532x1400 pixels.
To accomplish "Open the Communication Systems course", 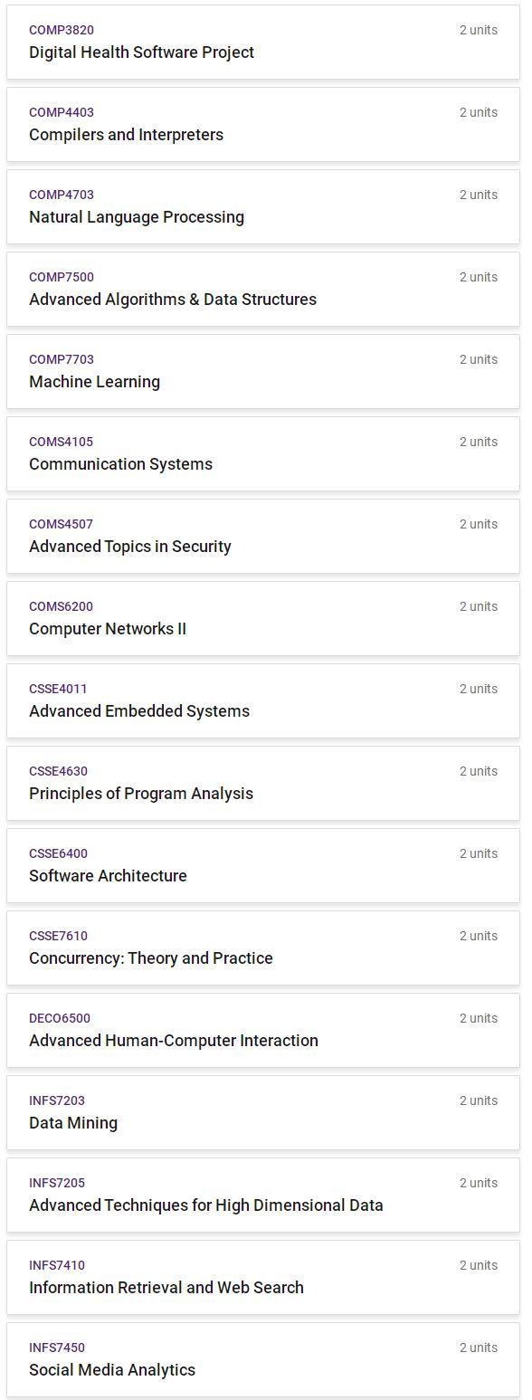I will pyautogui.click(x=263, y=453).
